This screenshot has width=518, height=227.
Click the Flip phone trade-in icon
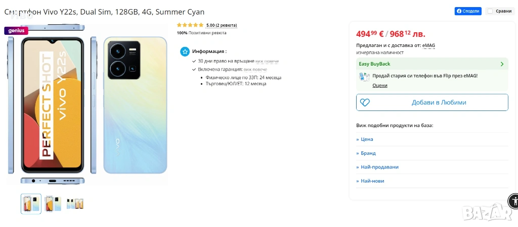coord(364,77)
